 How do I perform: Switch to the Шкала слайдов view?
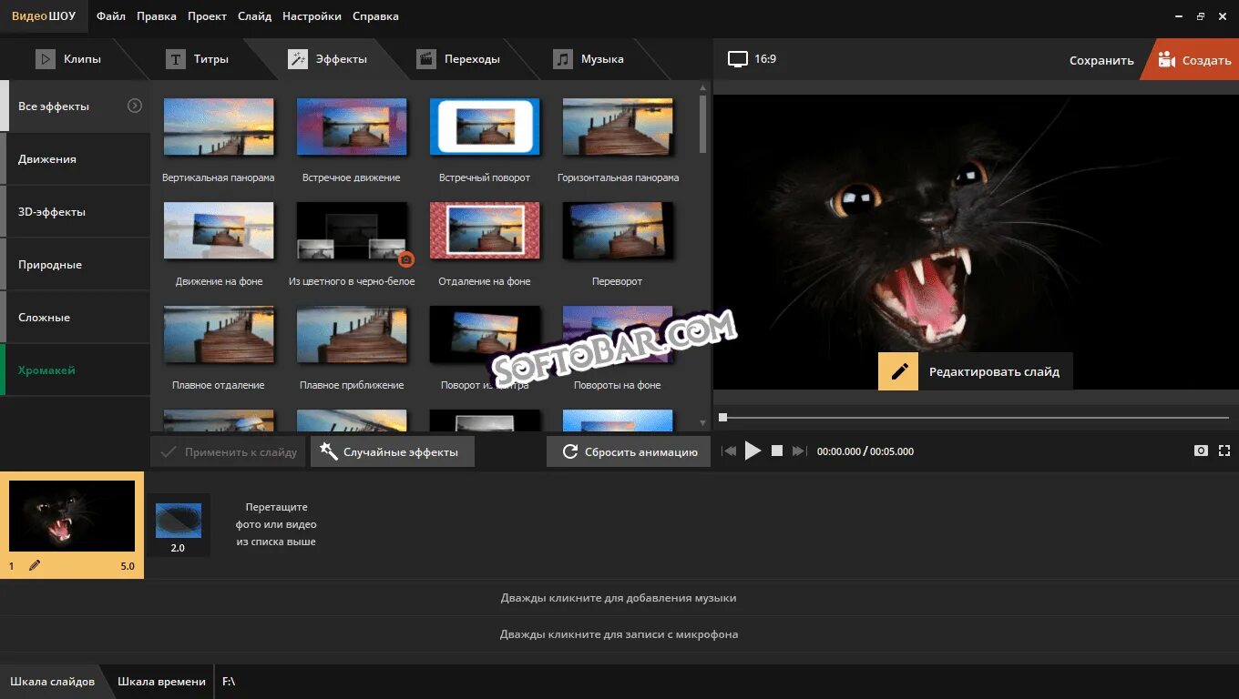pyautogui.click(x=52, y=682)
